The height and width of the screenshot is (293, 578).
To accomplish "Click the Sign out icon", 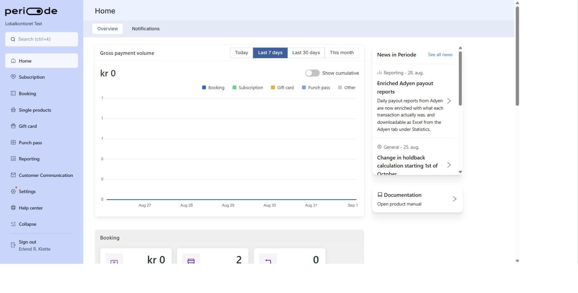I will 13,245.
